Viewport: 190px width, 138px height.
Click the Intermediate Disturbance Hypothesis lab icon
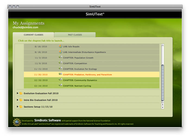[x=61, y=52]
